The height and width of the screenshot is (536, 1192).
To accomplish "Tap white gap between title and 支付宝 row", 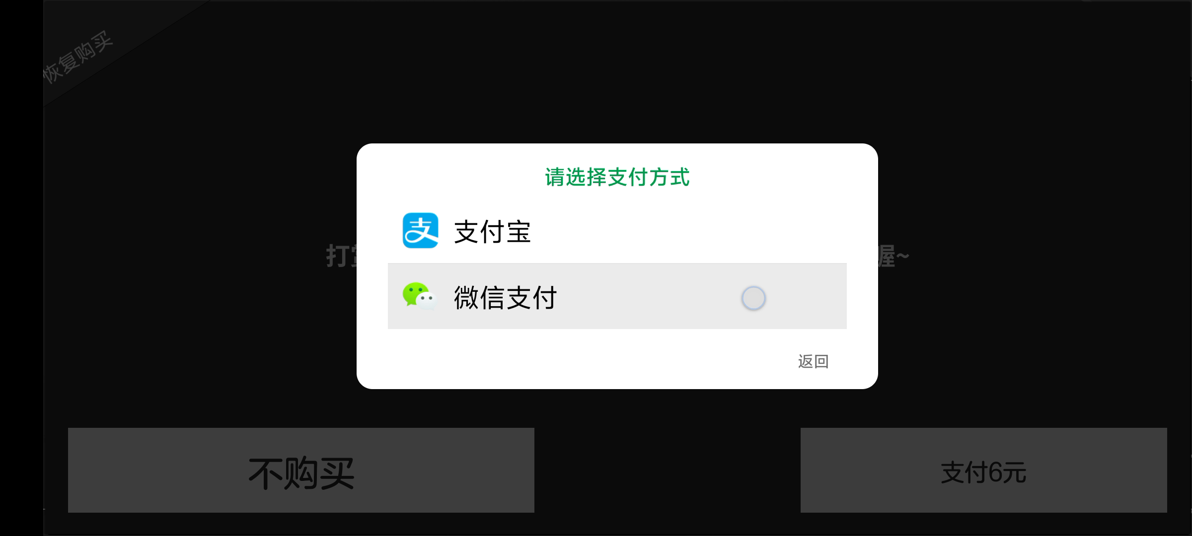I will pos(617,198).
